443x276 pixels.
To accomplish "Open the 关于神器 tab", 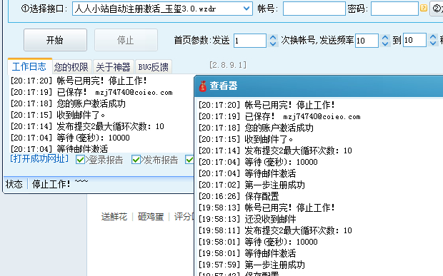I will [x=113, y=67].
